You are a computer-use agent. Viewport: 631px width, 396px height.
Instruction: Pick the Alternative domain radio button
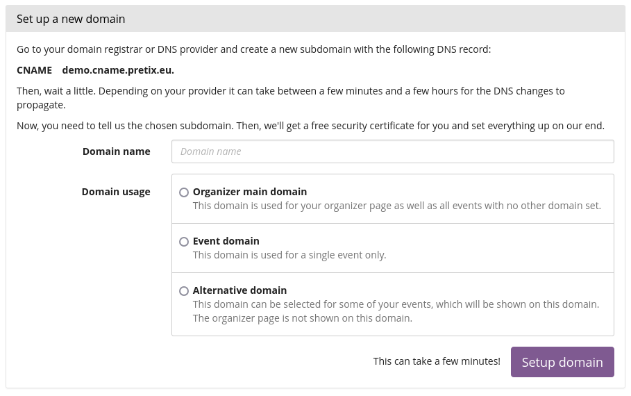[184, 291]
